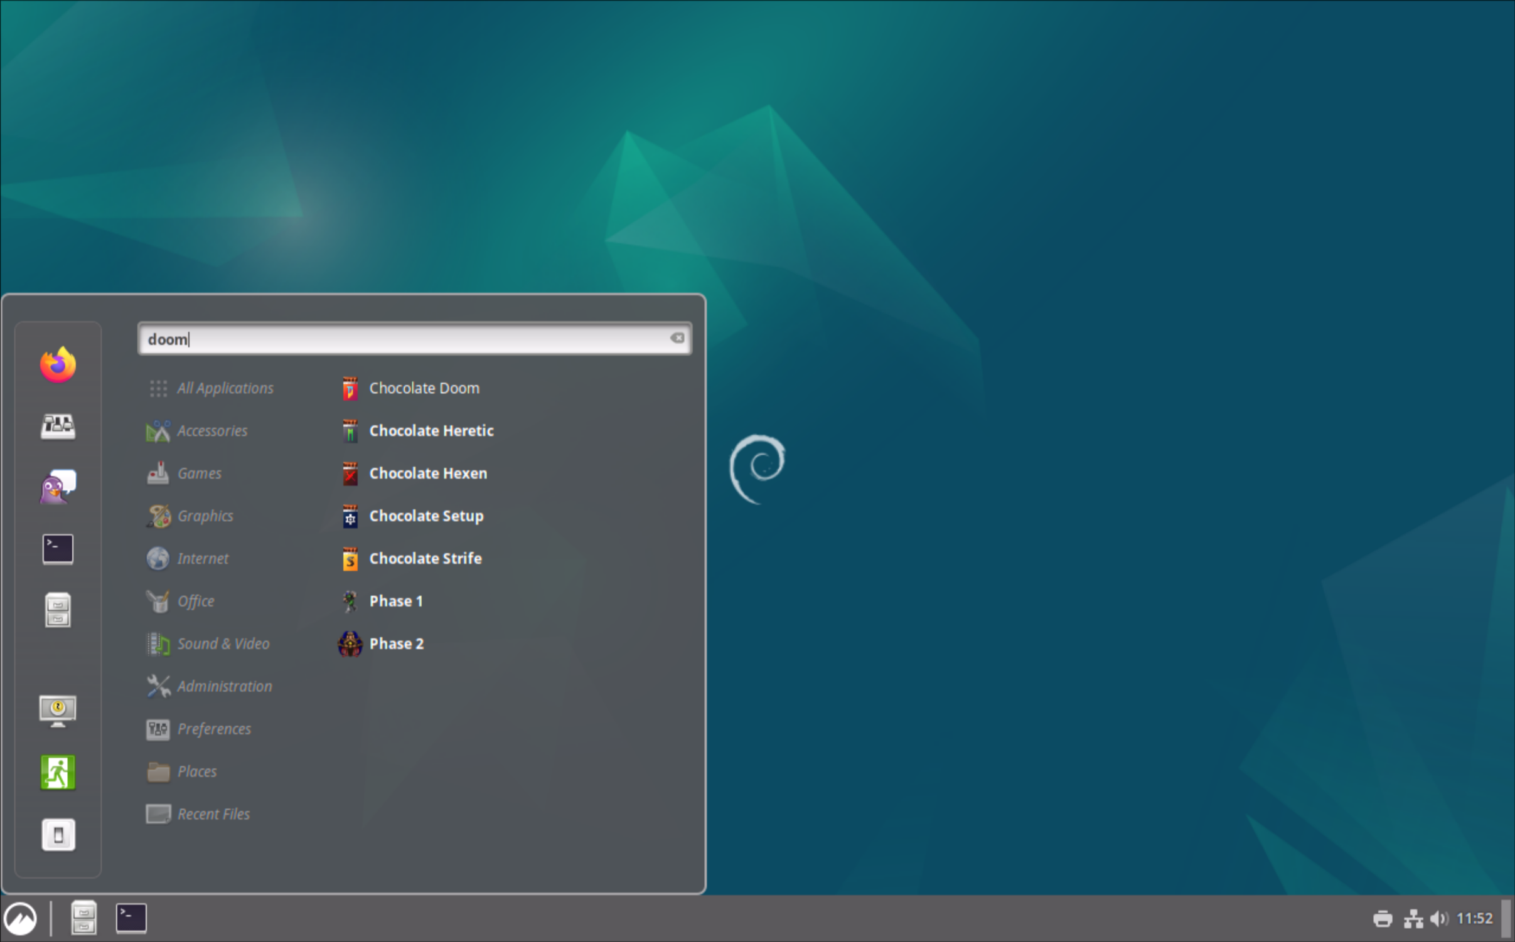Start Chocolate Setup
Viewport: 1515px width, 942px height.
click(426, 516)
